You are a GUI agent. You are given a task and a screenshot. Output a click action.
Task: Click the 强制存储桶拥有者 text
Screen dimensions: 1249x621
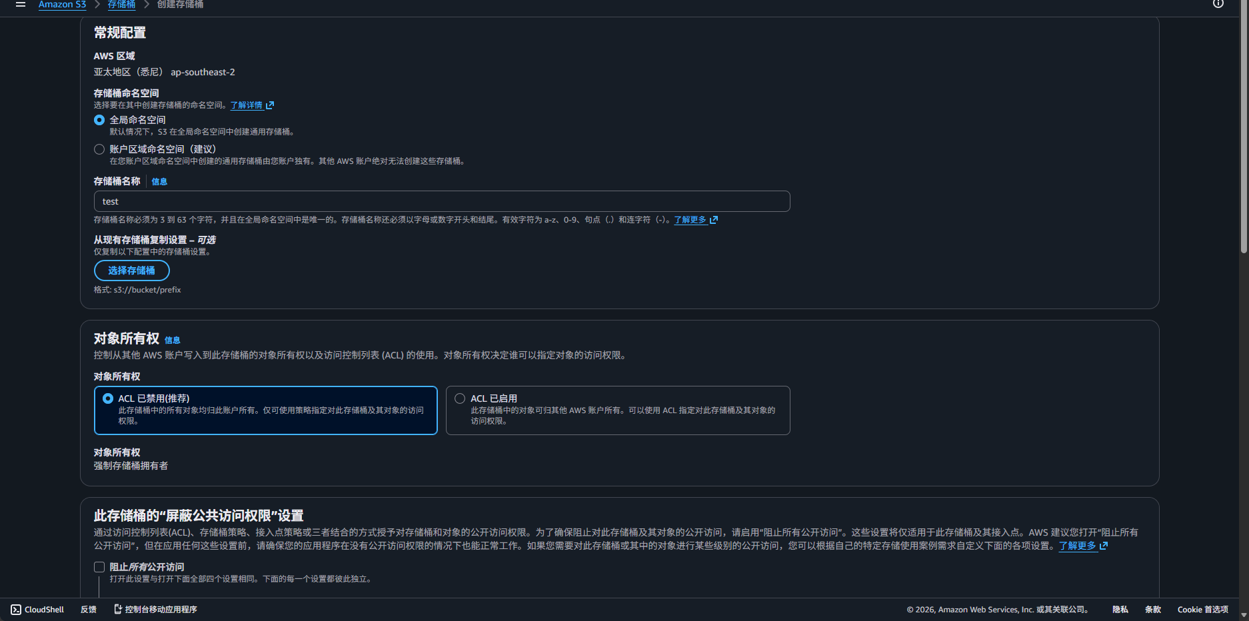pyautogui.click(x=131, y=466)
